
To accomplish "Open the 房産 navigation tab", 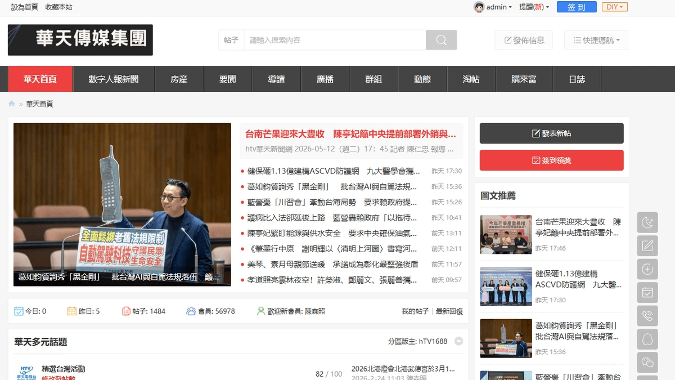I will point(179,79).
